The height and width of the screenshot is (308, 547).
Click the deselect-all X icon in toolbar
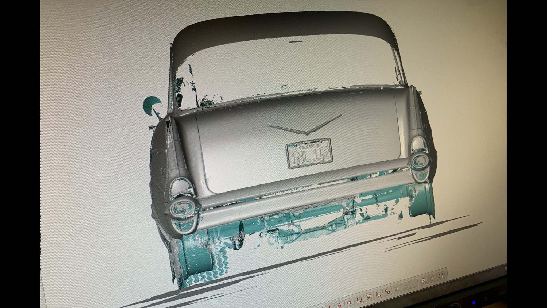click(x=433, y=278)
